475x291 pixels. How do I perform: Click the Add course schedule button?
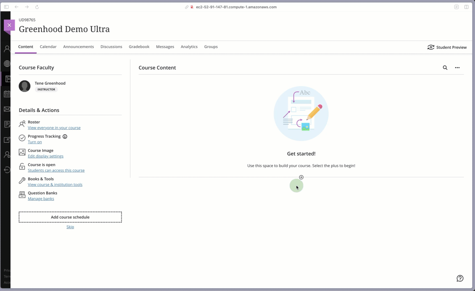click(x=70, y=217)
